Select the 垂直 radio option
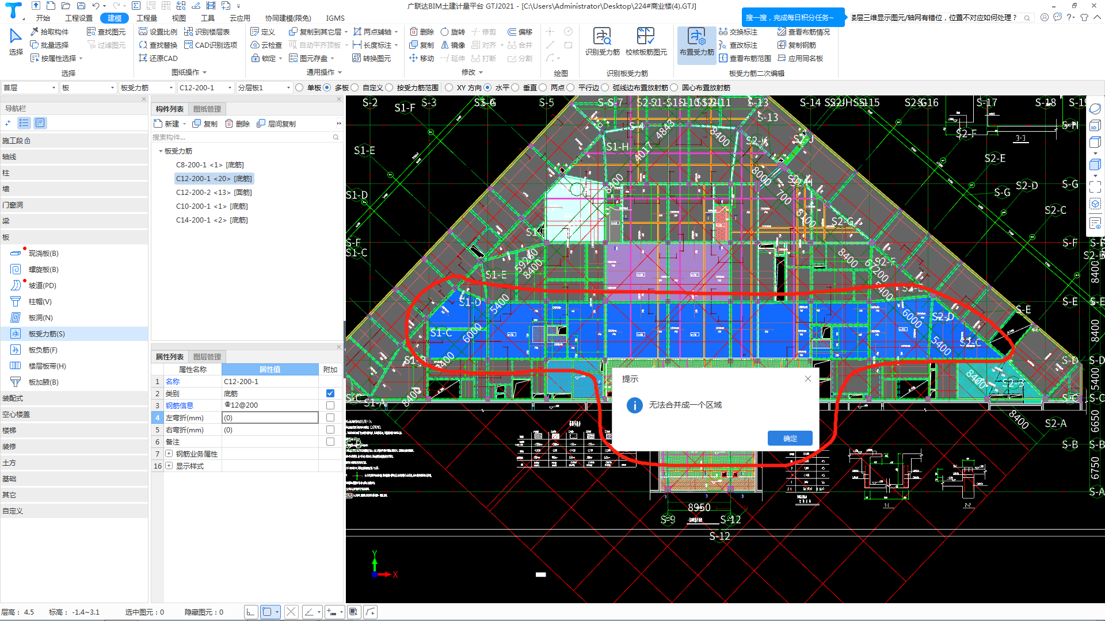The height and width of the screenshot is (621, 1105). tap(515, 87)
